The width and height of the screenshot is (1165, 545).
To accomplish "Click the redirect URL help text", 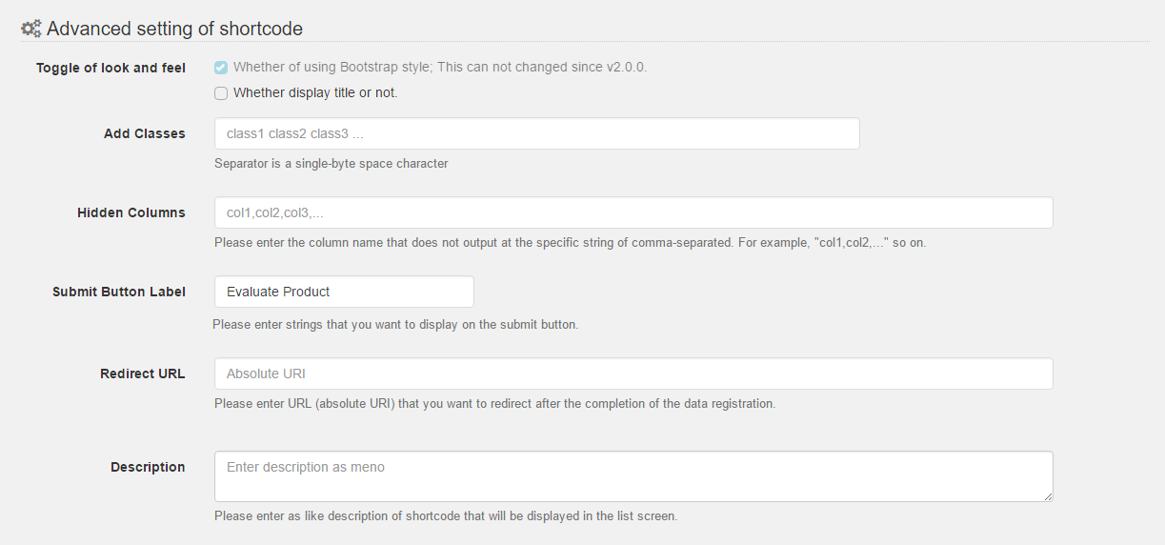I will 494,403.
